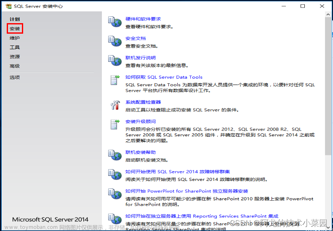This screenshot has width=333, height=231.
Task: Close the SQL Server 安装中心 window
Action: (x=322, y=6)
